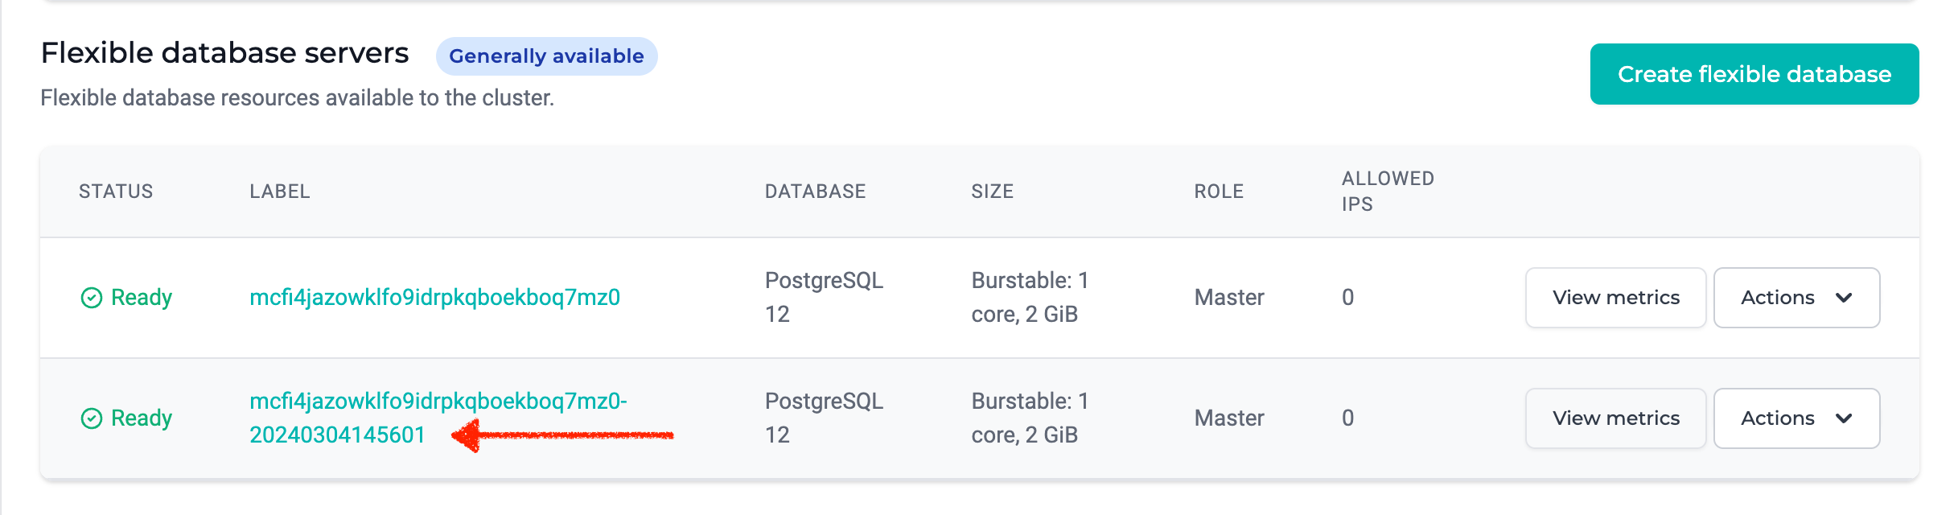The image size is (1958, 515).
Task: Expand Actions dropdown for second server
Action: (1796, 418)
